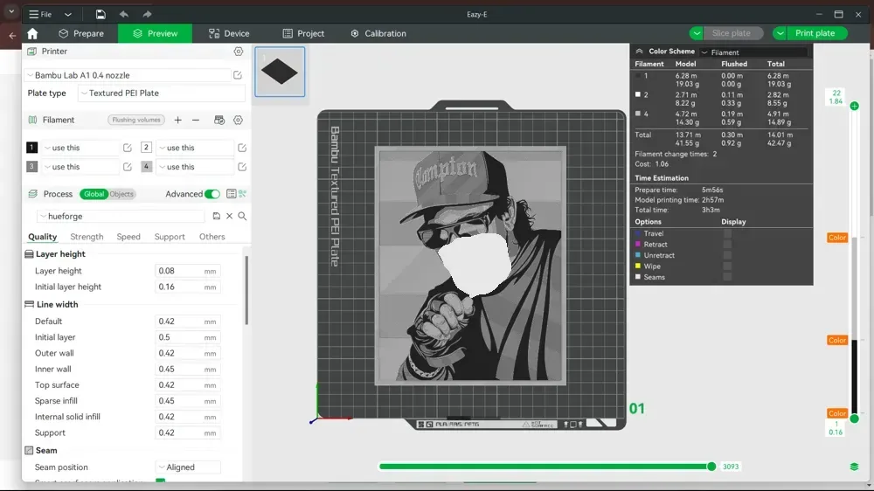Viewport: 874px width, 491px height.
Task: Edit the Bambu Lab A1 printer preset
Action: [x=238, y=75]
